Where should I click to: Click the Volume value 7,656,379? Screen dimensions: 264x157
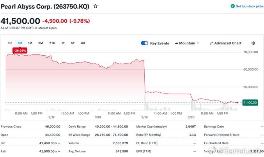pos(120,143)
